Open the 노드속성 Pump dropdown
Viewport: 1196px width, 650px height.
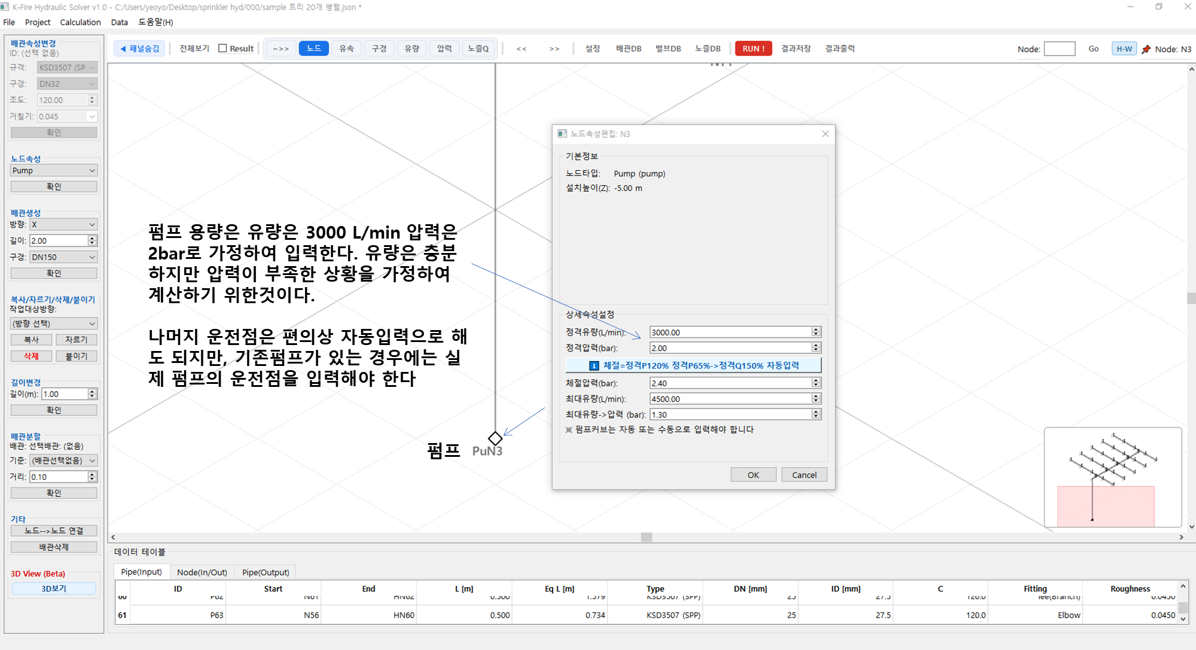(54, 170)
